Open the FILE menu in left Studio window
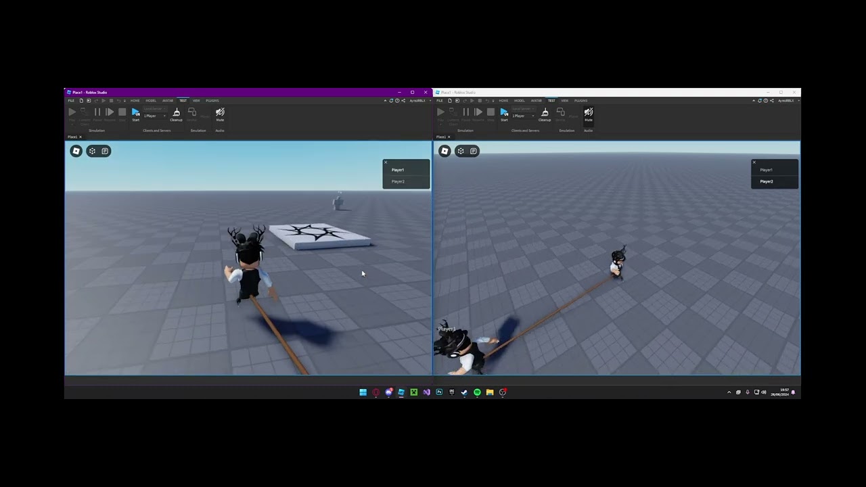866x487 pixels. [71, 101]
